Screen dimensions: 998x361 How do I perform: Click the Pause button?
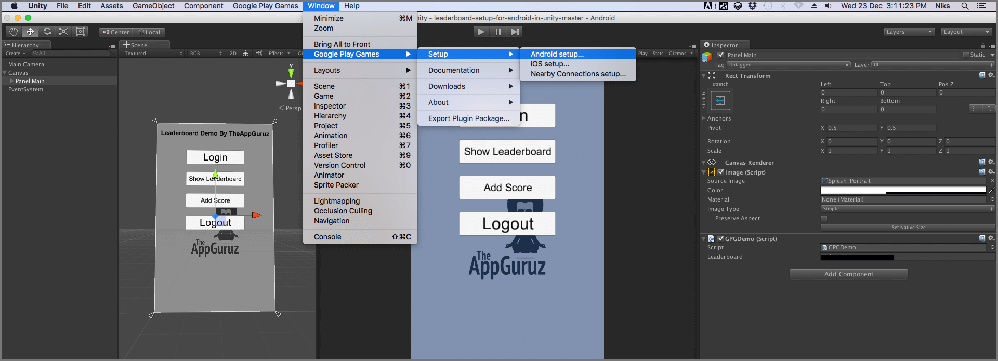tap(498, 32)
